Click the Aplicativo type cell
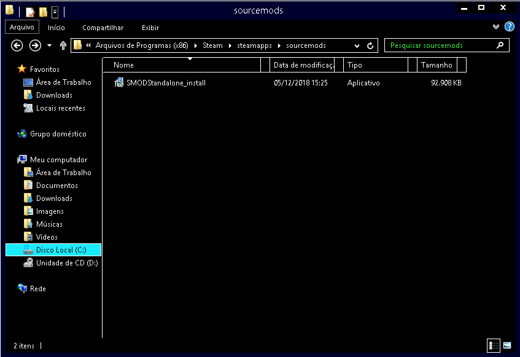 (363, 82)
